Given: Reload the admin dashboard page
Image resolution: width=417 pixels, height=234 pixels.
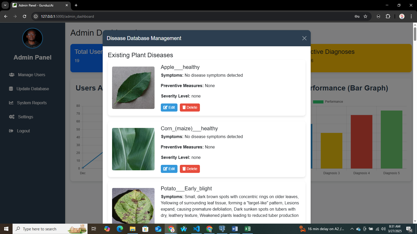Looking at the screenshot, I should tap(24, 16).
